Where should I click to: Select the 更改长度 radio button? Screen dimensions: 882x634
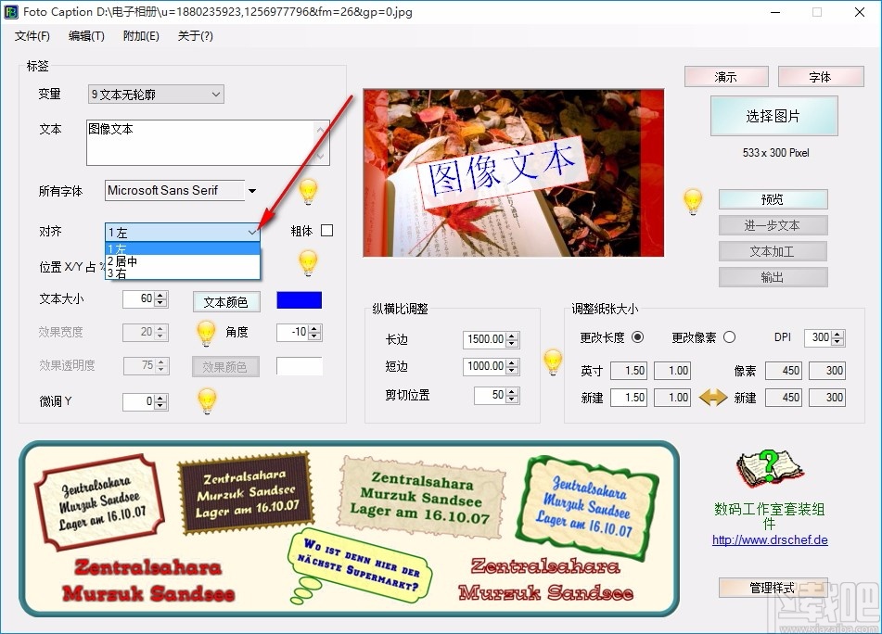coord(637,337)
